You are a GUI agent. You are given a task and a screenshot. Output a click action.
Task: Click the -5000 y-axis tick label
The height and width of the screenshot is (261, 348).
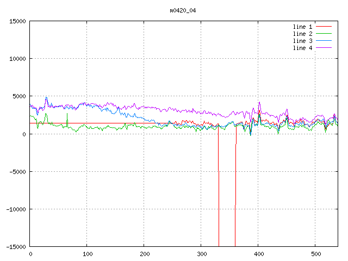[x=17, y=171]
